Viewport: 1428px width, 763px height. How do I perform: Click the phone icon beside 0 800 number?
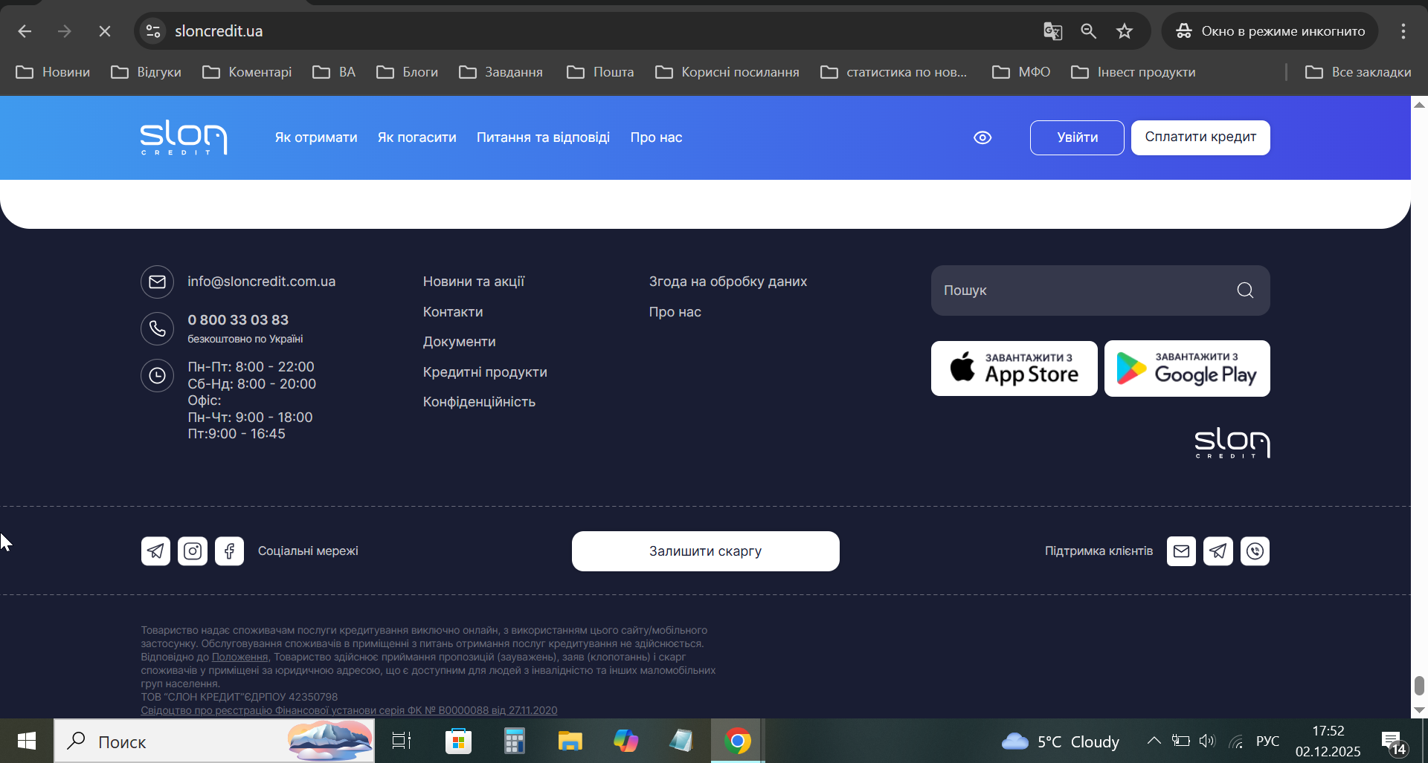coord(157,328)
